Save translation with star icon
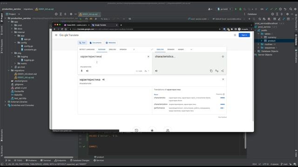The image size is (298, 167). pyautogui.click(x=223, y=57)
